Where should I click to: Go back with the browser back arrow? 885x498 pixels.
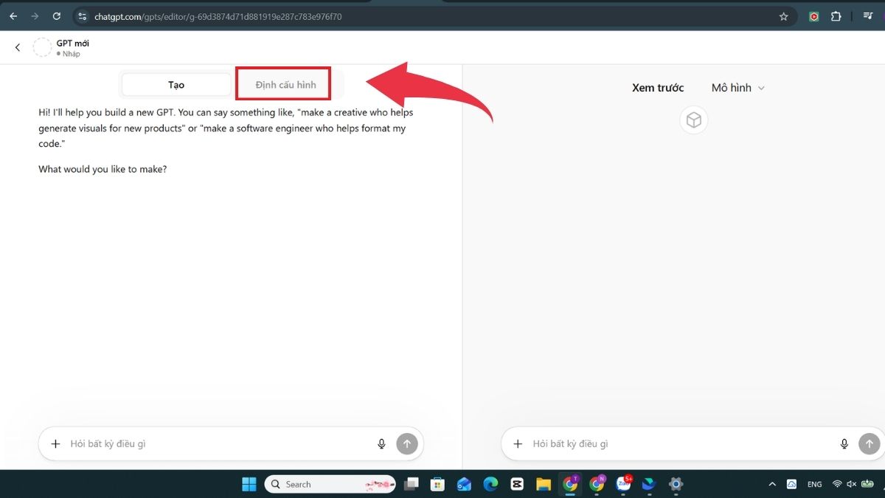pos(13,16)
